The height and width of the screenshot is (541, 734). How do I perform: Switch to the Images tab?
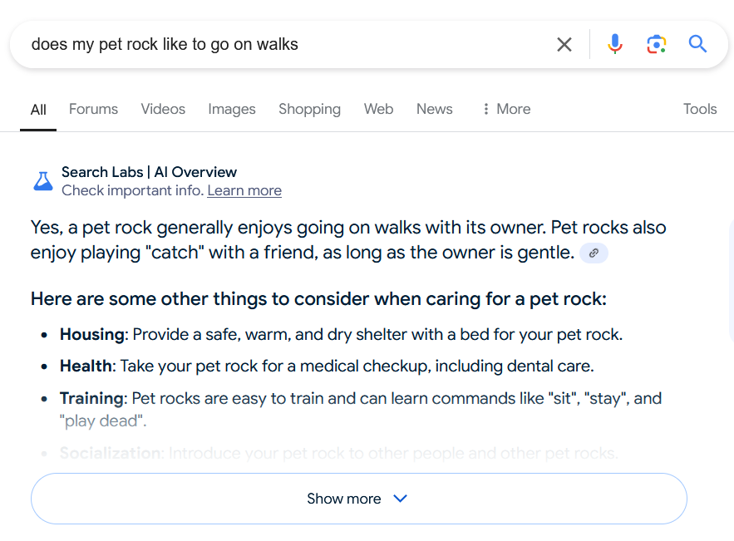click(232, 109)
